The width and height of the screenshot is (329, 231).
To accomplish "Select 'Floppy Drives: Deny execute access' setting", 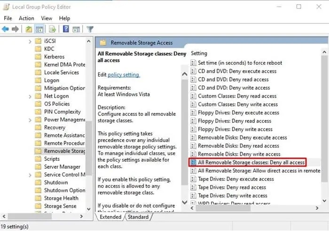I will click(238, 112).
